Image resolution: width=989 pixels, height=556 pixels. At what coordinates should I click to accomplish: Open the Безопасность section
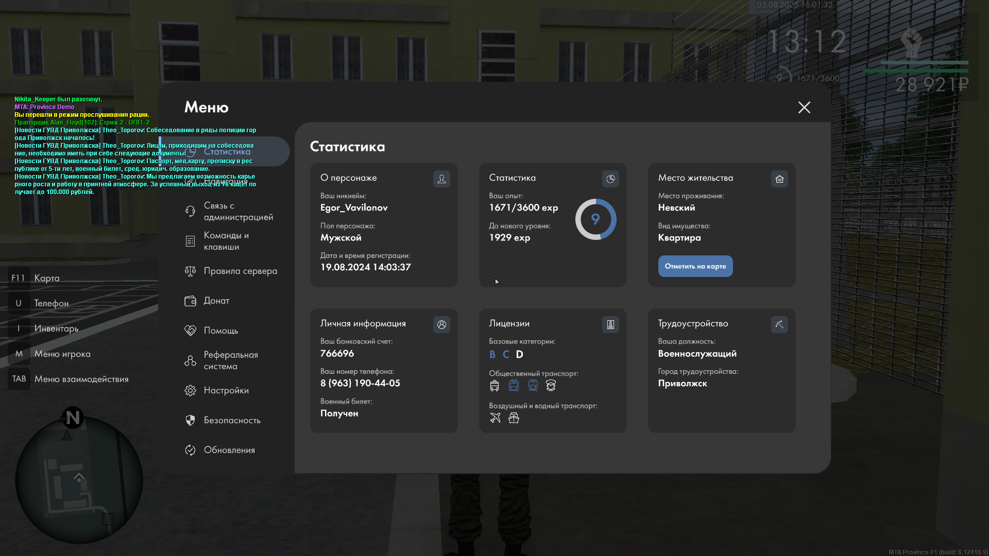point(232,420)
